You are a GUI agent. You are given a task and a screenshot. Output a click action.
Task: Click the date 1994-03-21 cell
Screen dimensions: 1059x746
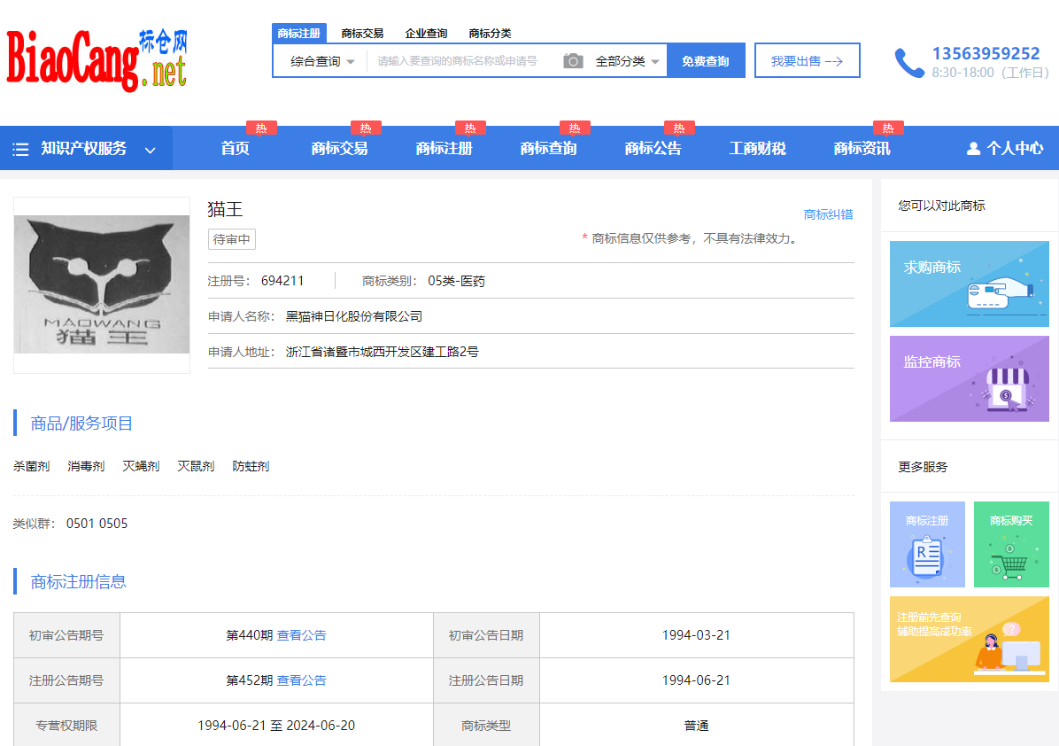(696, 635)
